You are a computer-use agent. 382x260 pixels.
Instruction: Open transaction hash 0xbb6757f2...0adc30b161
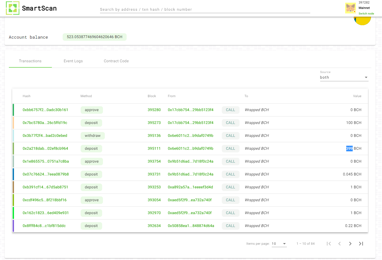click(x=45, y=110)
